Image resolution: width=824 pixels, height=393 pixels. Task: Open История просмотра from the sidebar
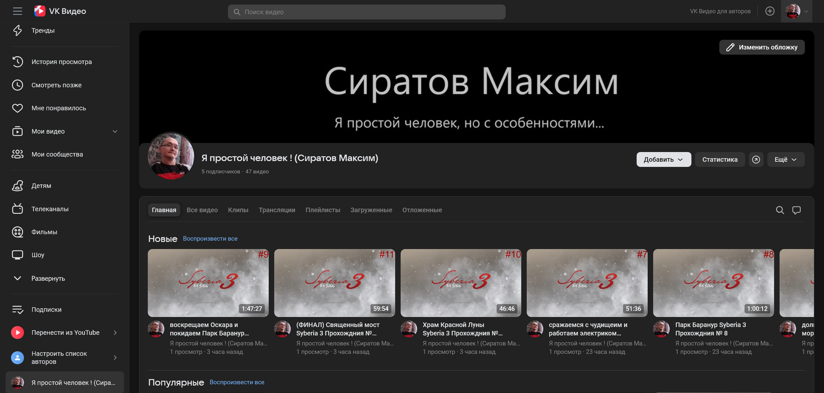tap(61, 62)
